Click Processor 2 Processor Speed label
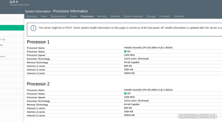 point(36,97)
